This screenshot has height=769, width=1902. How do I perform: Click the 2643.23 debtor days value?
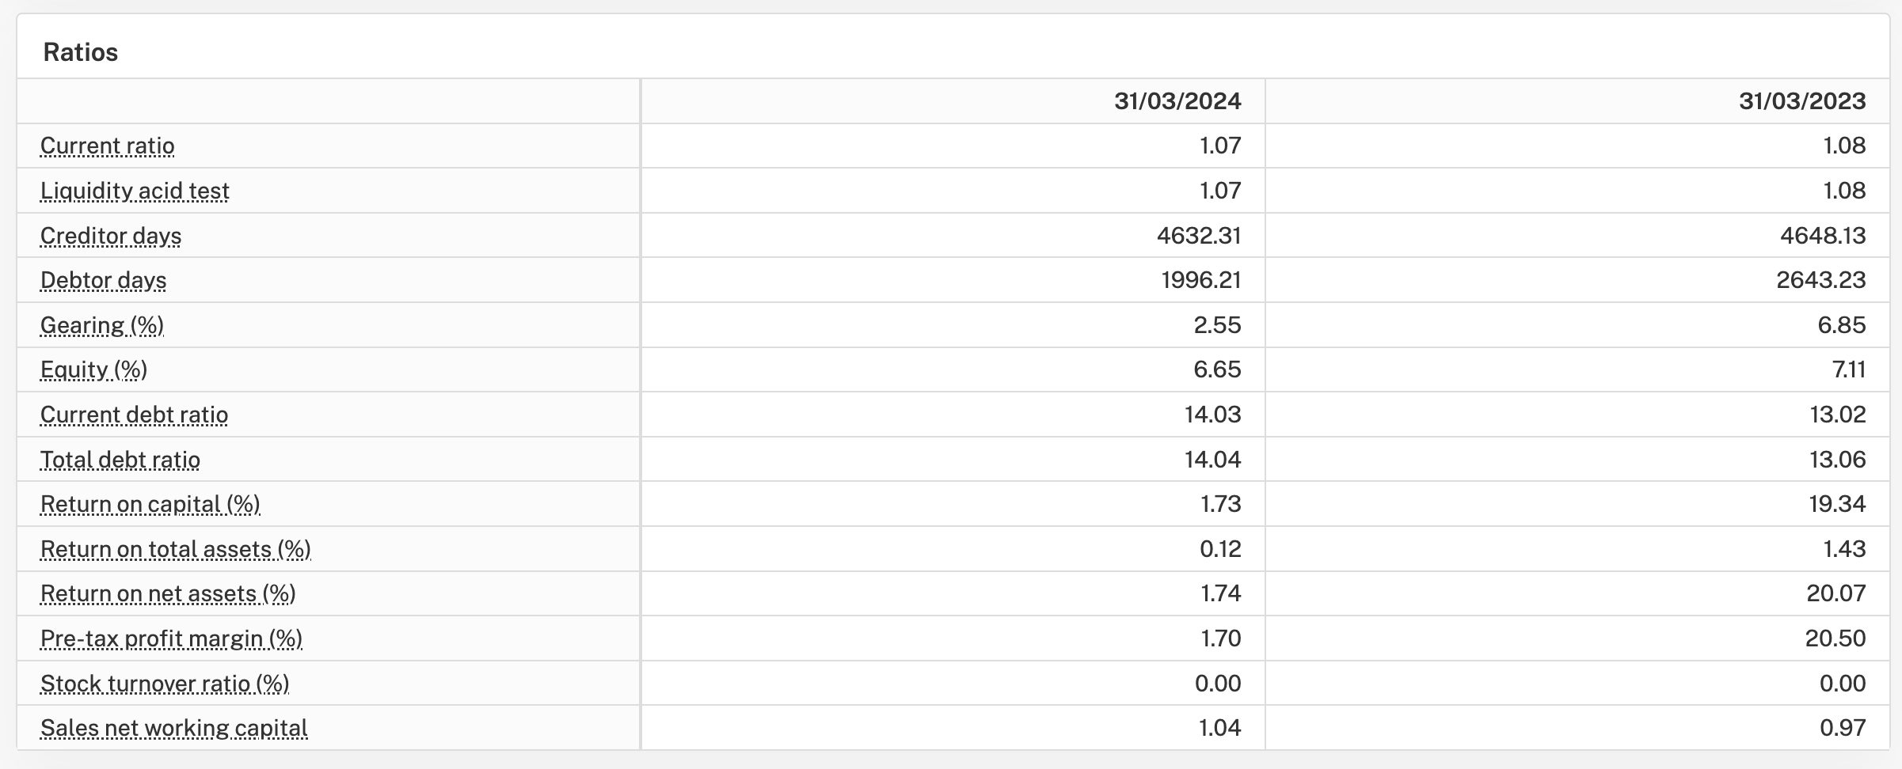point(1821,280)
